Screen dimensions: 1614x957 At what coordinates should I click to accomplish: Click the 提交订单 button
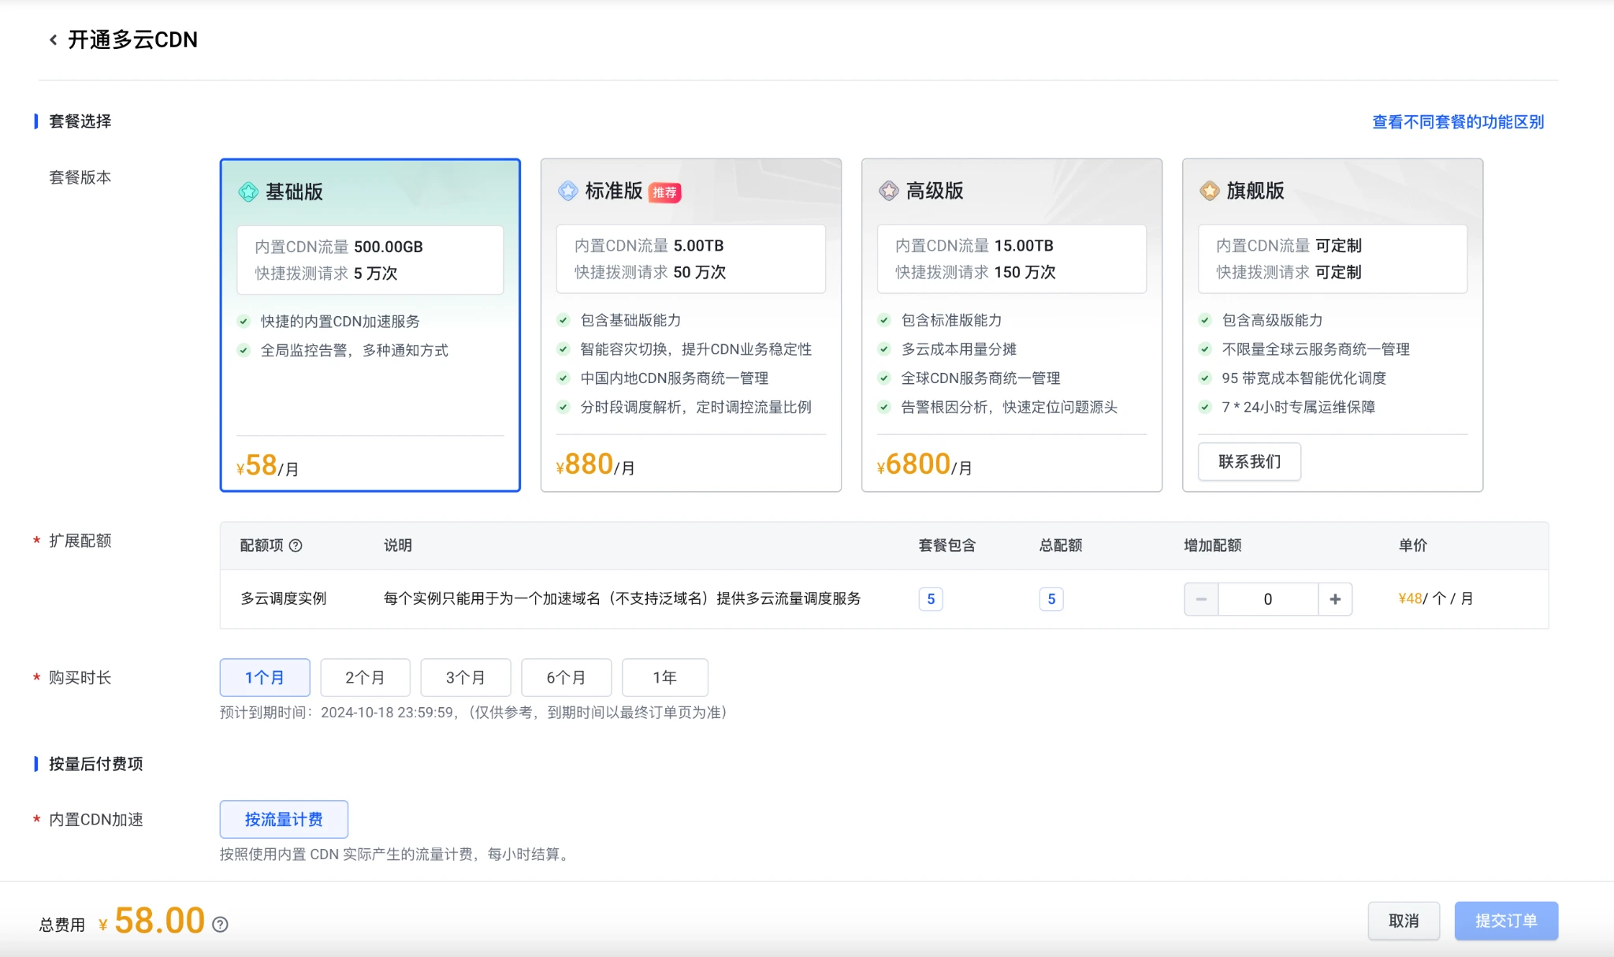pyautogui.click(x=1505, y=921)
